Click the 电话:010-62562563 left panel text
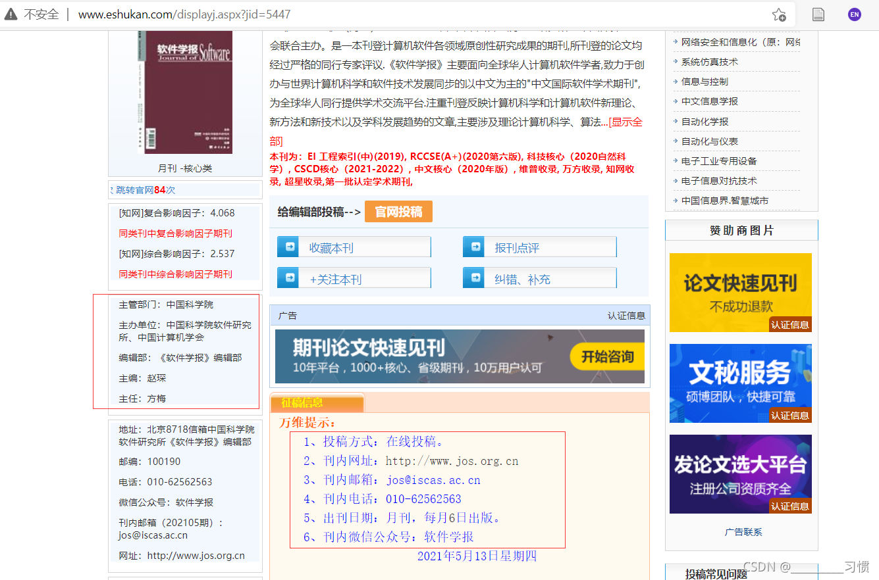This screenshot has width=879, height=580. [165, 482]
